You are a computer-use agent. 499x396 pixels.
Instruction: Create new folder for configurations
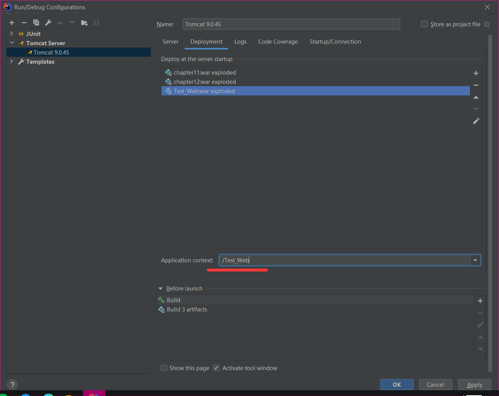tap(84, 23)
